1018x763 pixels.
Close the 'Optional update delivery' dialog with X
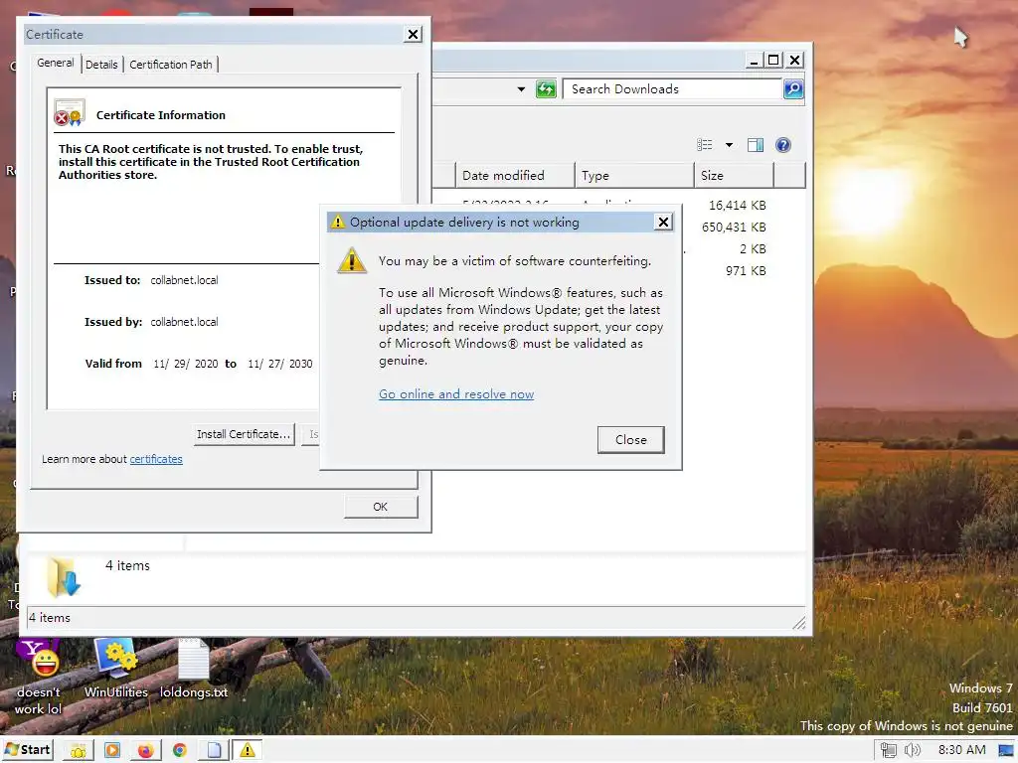(663, 222)
